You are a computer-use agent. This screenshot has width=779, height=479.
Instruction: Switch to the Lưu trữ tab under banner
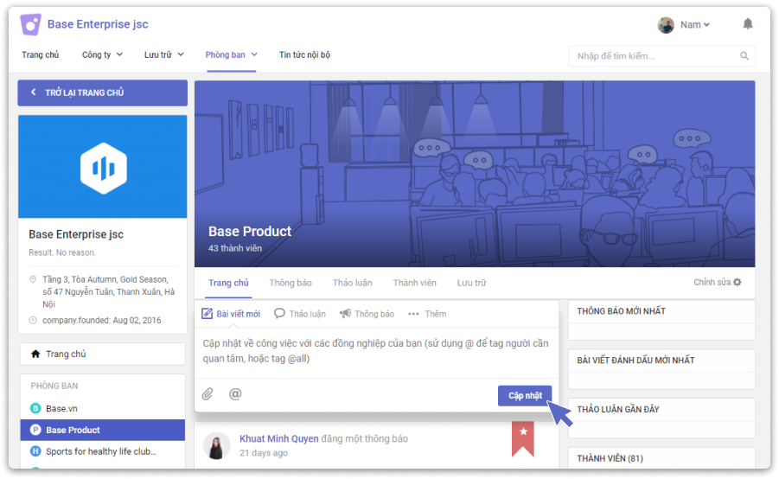[x=471, y=283]
